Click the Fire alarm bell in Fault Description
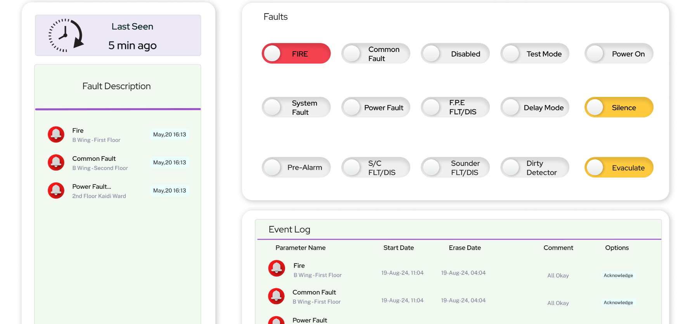The image size is (683, 324). point(56,134)
